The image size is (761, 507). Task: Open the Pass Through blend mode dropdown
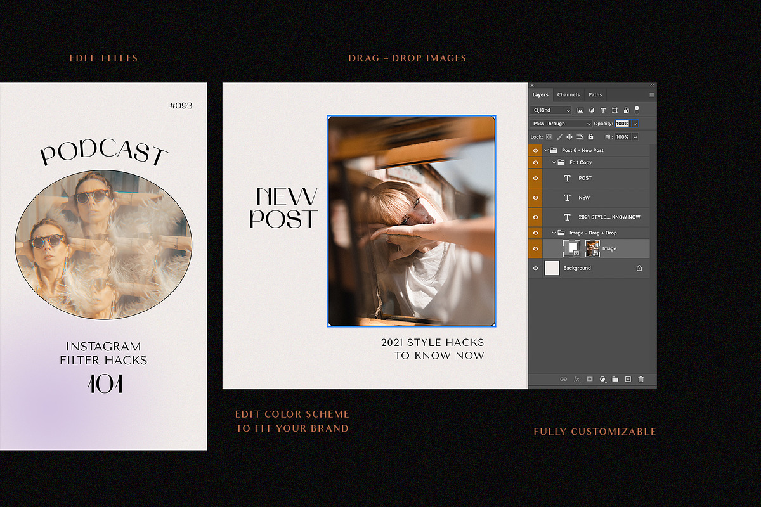[561, 124]
